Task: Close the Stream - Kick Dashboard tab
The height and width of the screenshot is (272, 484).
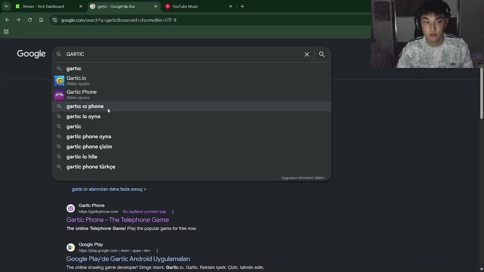Action: point(81,6)
